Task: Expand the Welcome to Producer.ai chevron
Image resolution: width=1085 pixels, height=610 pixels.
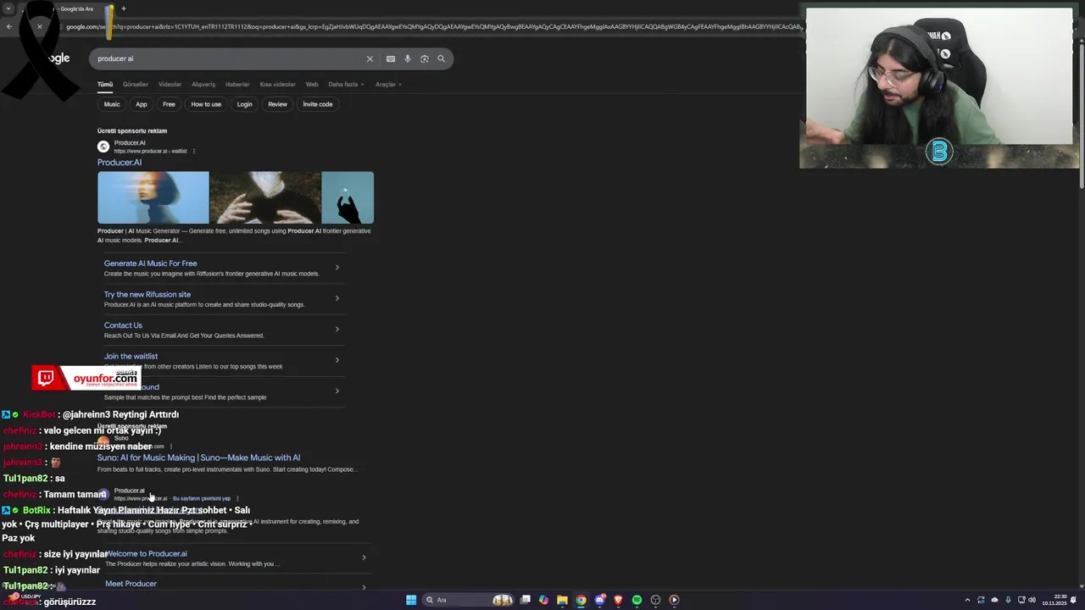Action: point(364,557)
